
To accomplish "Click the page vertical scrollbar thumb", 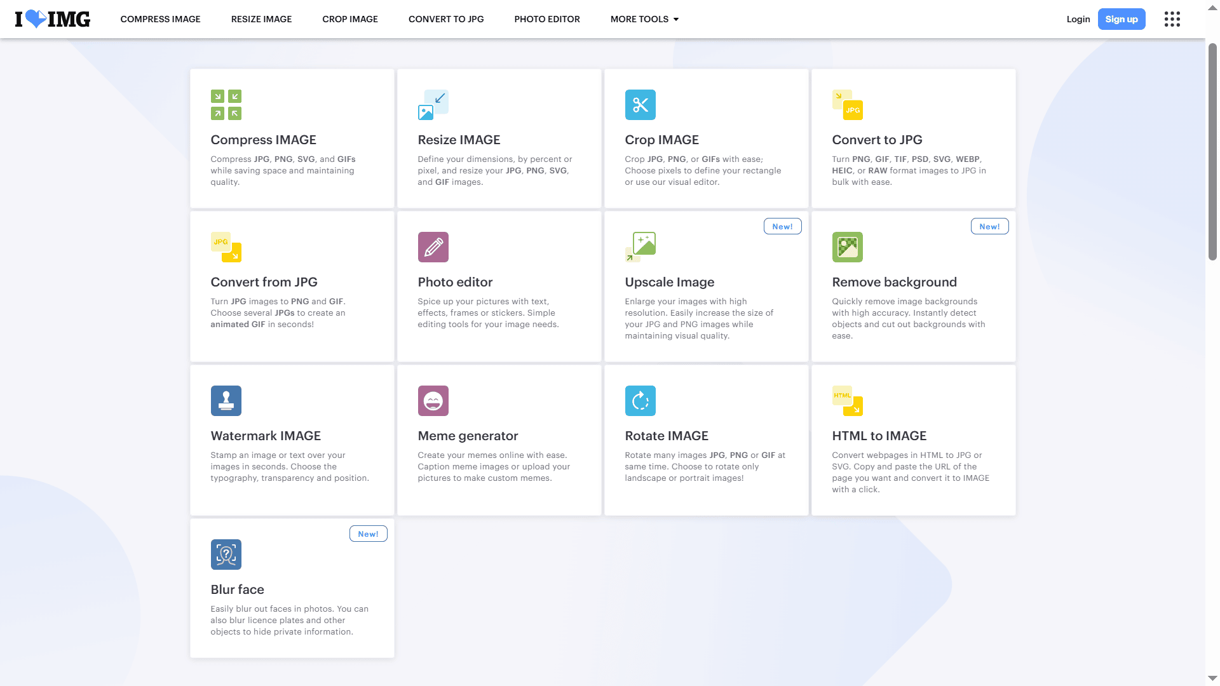I will click(x=1212, y=152).
